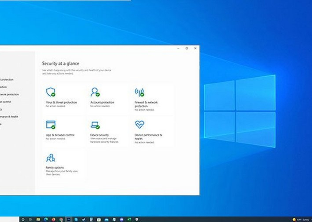Open Excel from the taskbar
The image size is (312, 222).
pyautogui.click(x=129, y=220)
